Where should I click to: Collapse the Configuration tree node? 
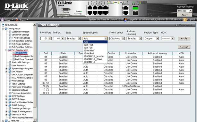3,29
